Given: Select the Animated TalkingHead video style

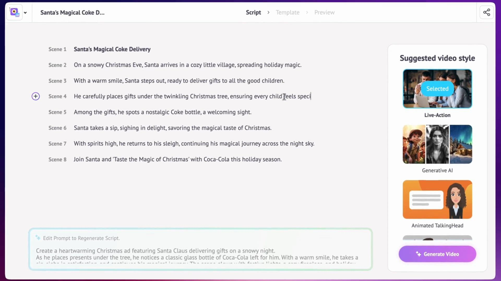Looking at the screenshot, I should [437, 199].
